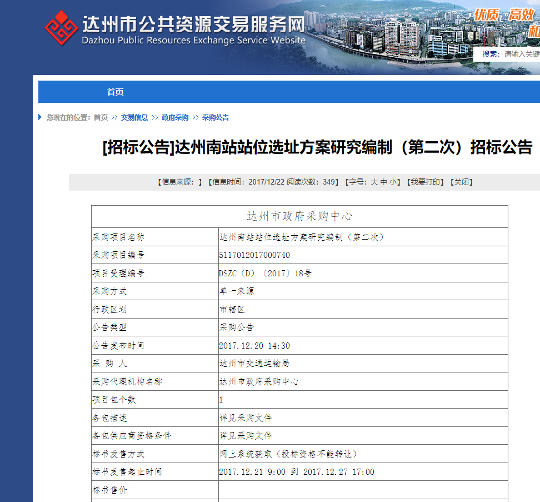
Task: Click 我要打印 to print the page
Action: [426, 182]
